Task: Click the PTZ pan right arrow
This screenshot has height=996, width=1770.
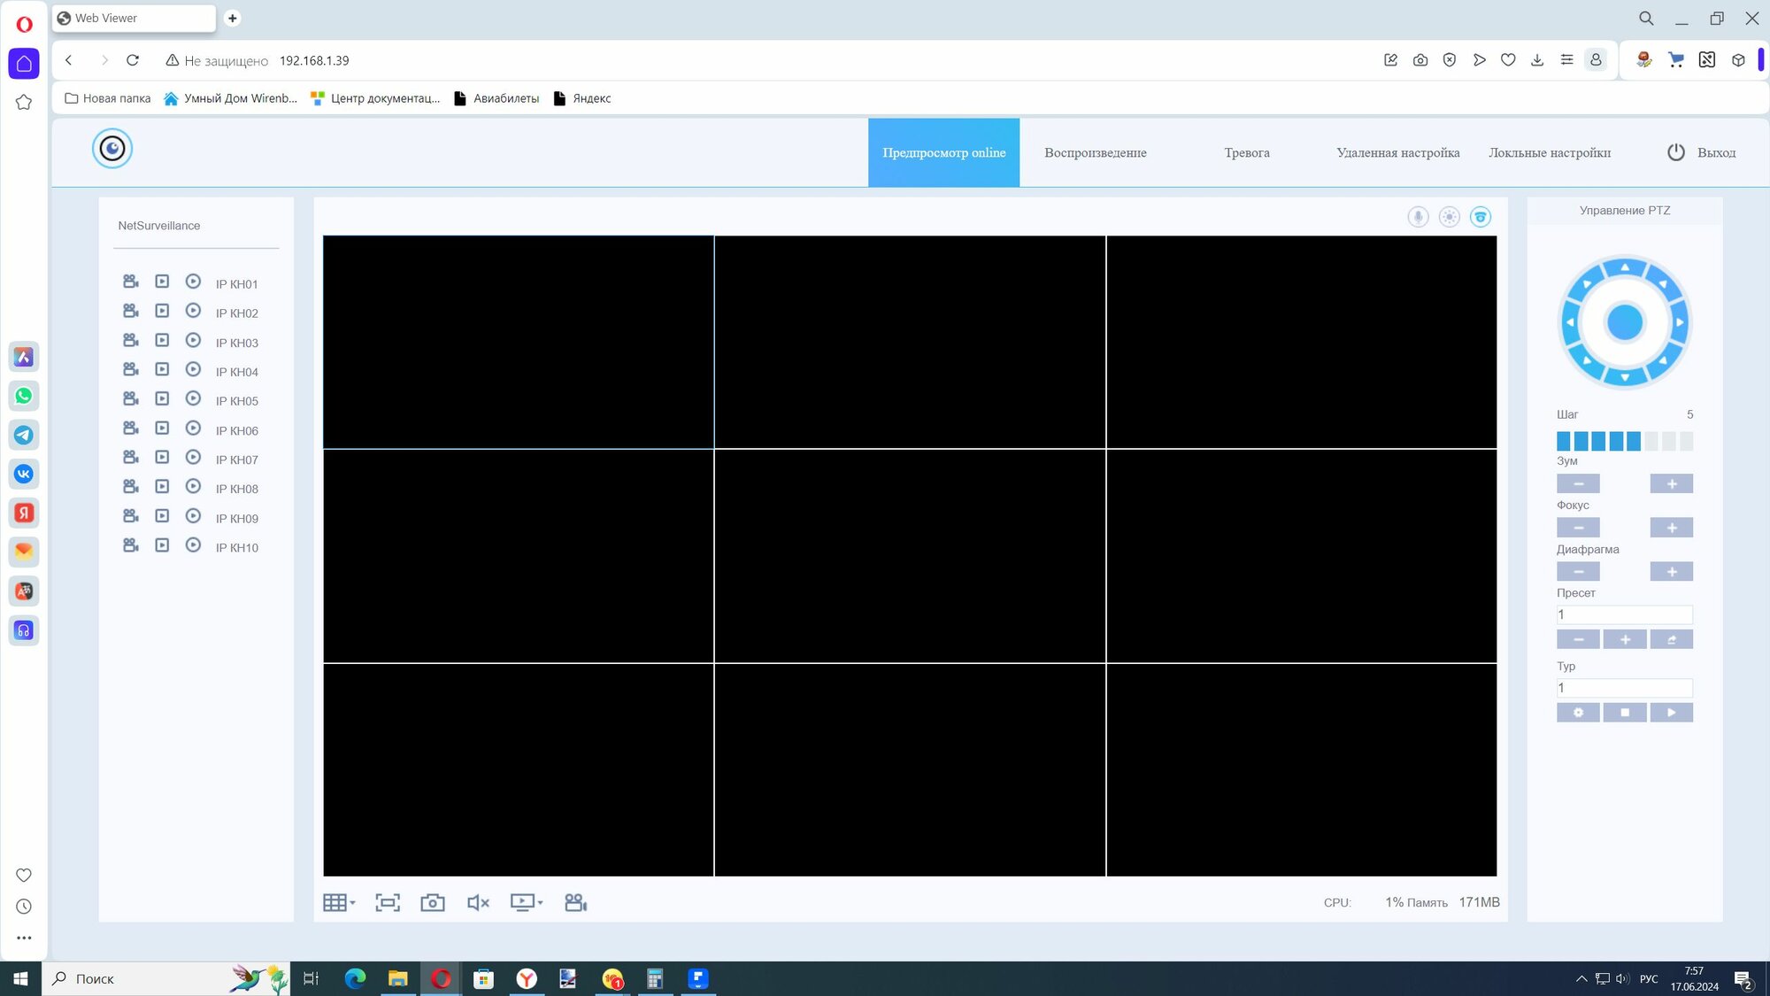Action: coord(1680,322)
